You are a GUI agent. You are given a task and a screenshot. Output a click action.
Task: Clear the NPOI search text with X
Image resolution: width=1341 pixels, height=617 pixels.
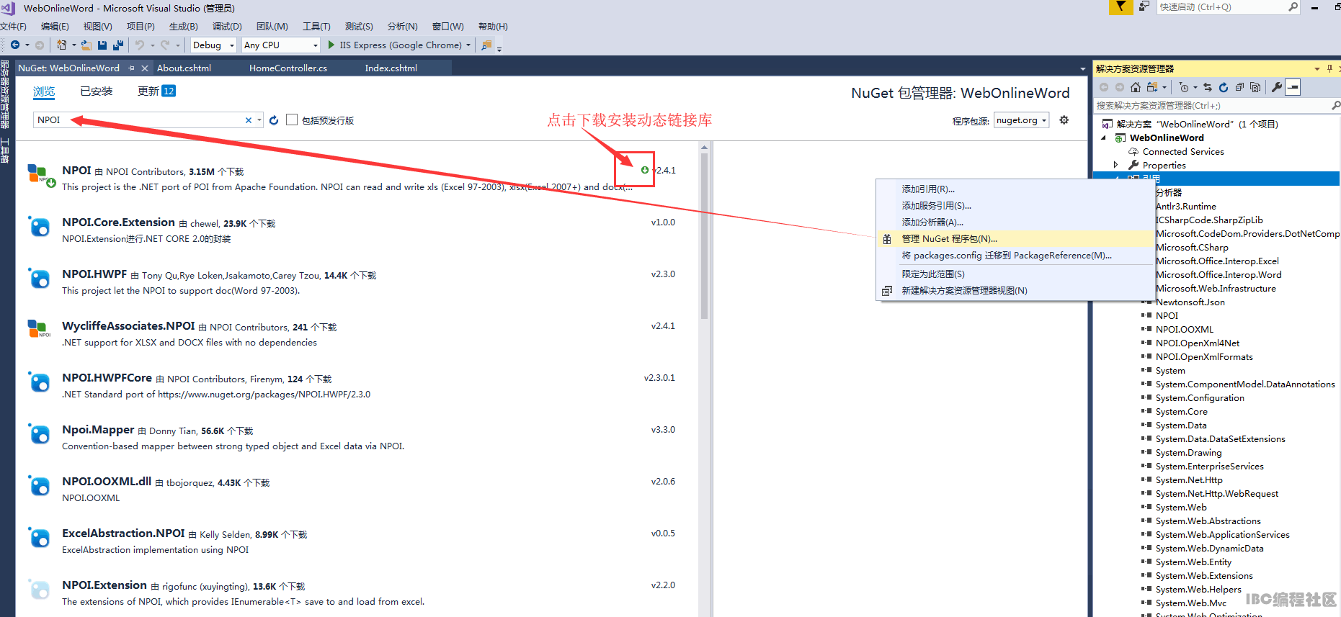(x=249, y=120)
